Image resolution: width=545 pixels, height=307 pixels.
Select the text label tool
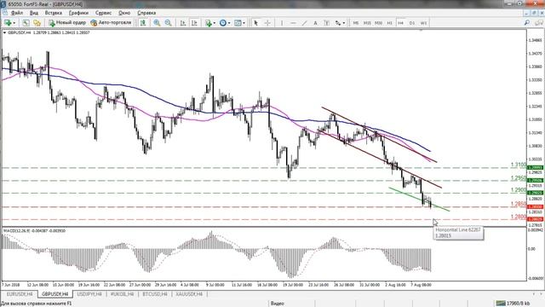[x=327, y=23]
